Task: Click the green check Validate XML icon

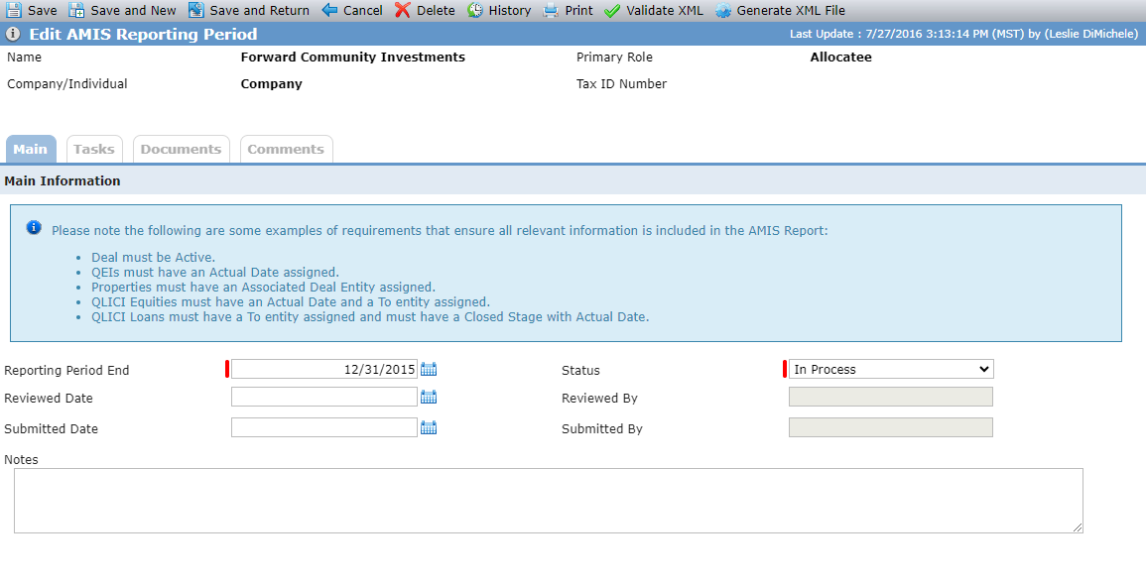Action: tap(612, 11)
